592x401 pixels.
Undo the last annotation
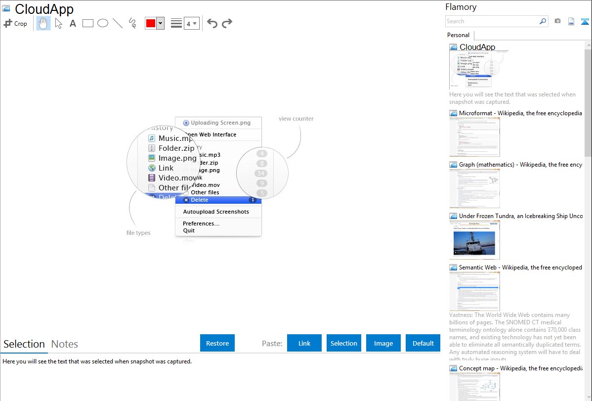(212, 23)
